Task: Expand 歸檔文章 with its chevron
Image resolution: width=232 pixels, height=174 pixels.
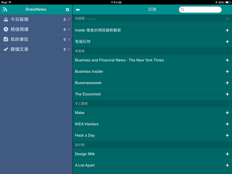Action: 69,49
